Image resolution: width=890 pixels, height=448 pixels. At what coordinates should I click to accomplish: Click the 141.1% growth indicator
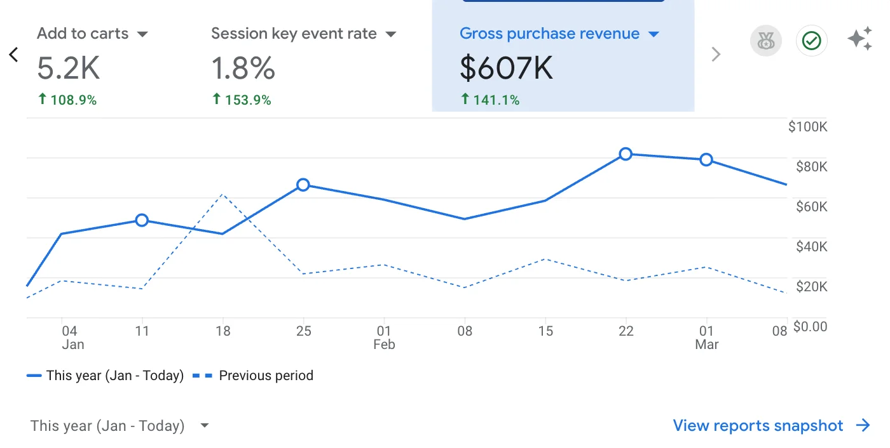tap(490, 100)
